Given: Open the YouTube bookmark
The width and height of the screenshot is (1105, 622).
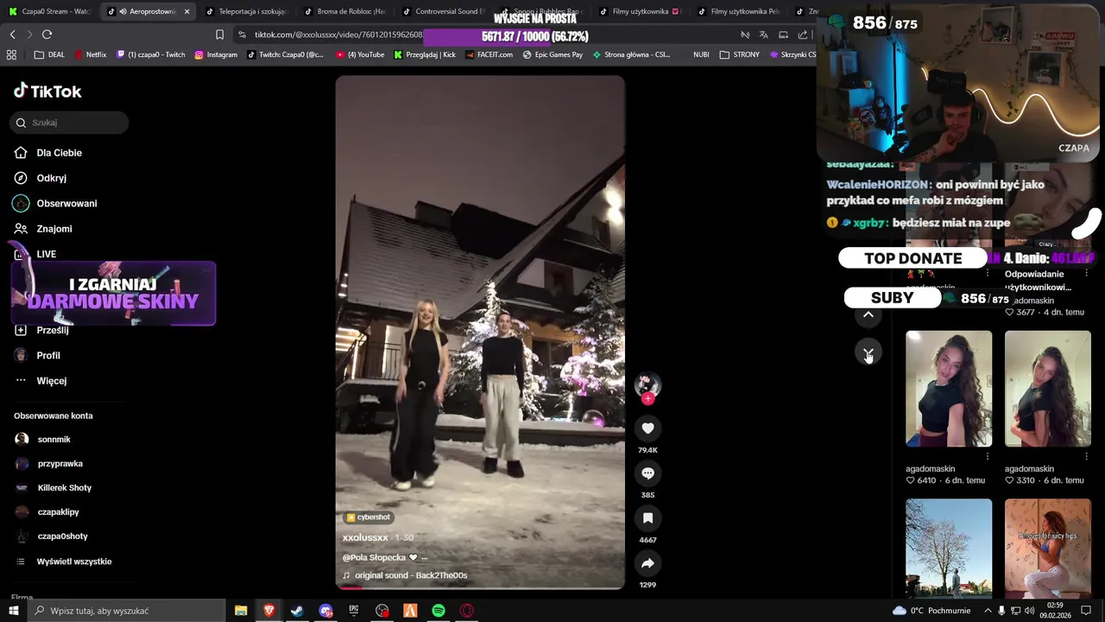Looking at the screenshot, I should (361, 54).
